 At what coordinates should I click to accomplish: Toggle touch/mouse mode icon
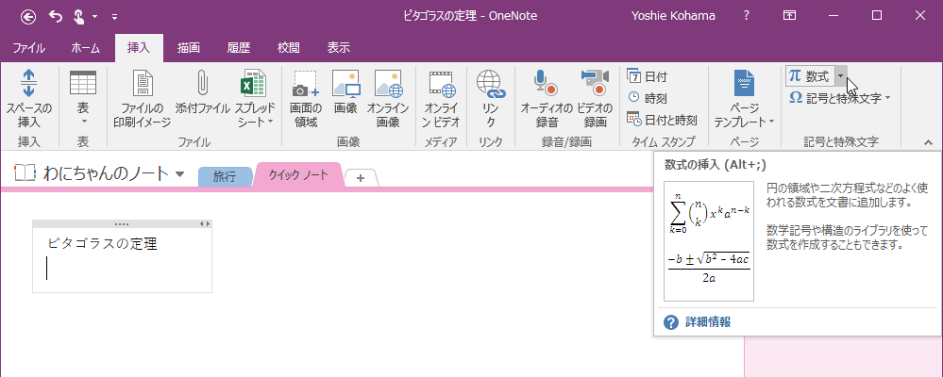[79, 16]
